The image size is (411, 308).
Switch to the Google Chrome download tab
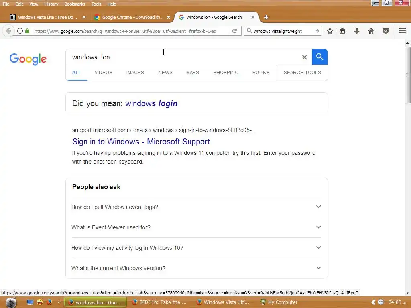tap(129, 17)
